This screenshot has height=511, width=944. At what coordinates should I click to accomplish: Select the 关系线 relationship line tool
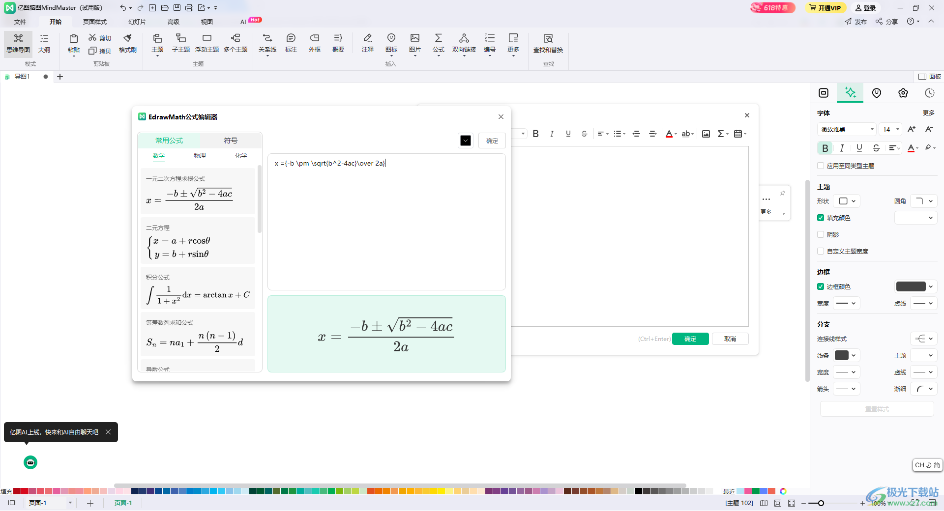[267, 44]
